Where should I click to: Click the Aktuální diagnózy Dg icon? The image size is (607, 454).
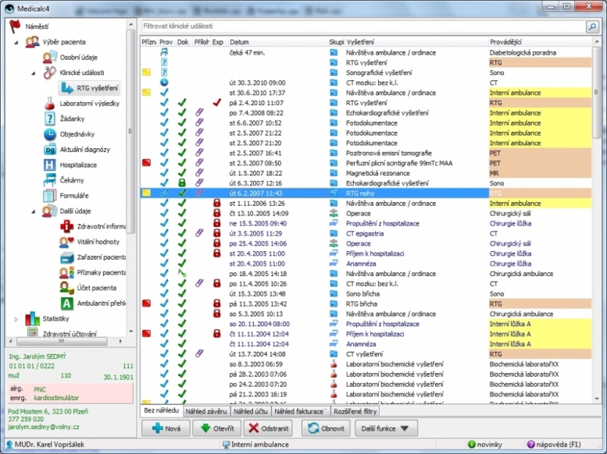coord(50,150)
